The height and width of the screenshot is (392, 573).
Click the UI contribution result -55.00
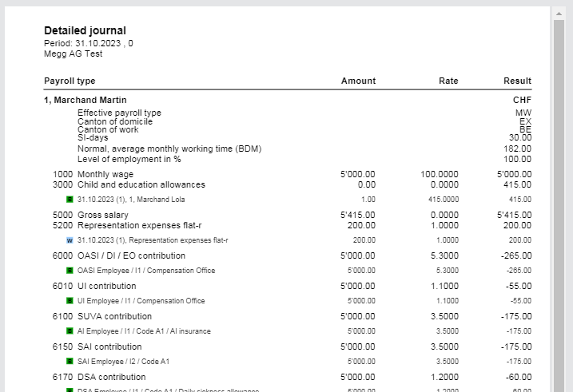point(519,286)
